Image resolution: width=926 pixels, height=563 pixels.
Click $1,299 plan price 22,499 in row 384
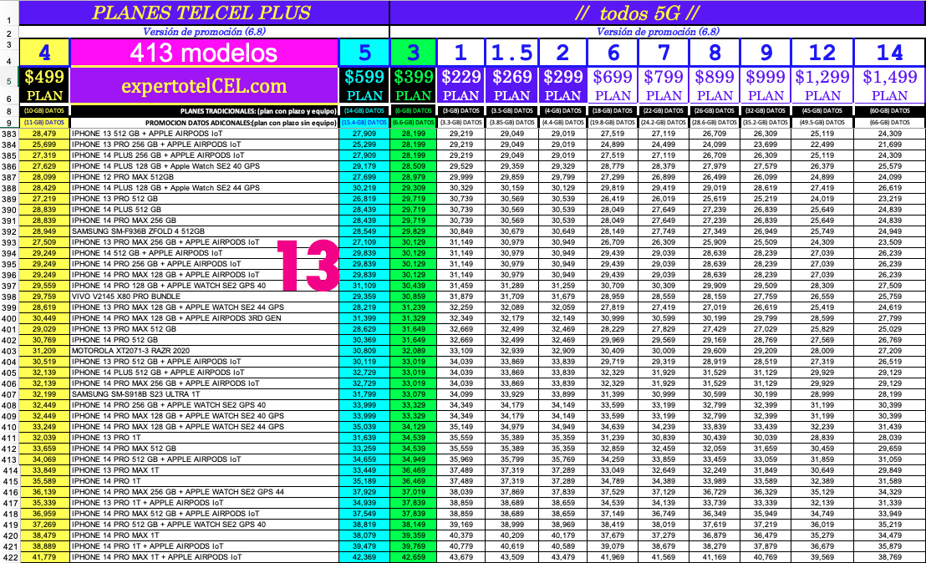coord(822,145)
